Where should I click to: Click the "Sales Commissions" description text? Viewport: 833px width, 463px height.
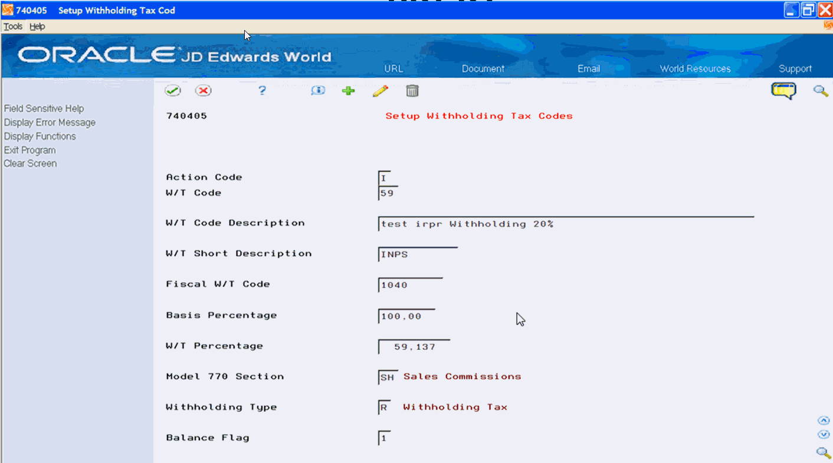(x=463, y=376)
